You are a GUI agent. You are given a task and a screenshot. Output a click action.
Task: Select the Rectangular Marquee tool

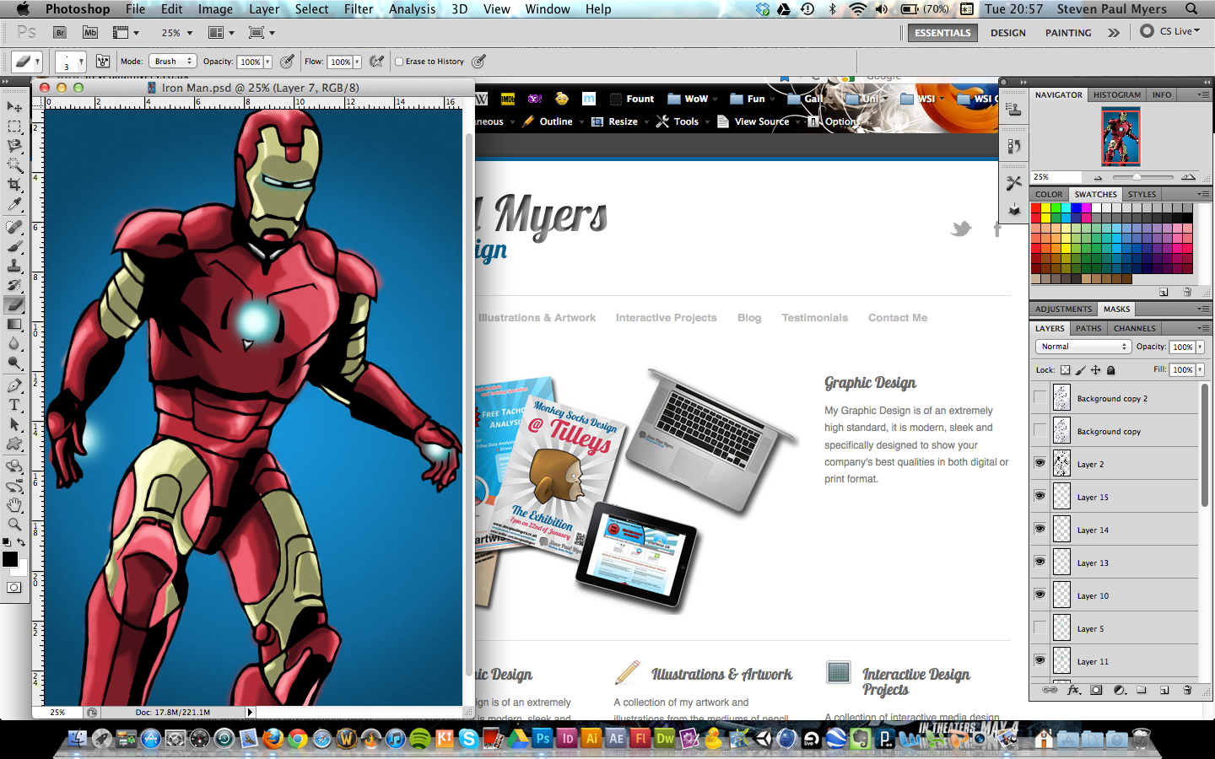14,126
